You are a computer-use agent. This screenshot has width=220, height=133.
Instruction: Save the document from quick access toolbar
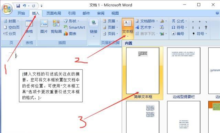(18, 6)
